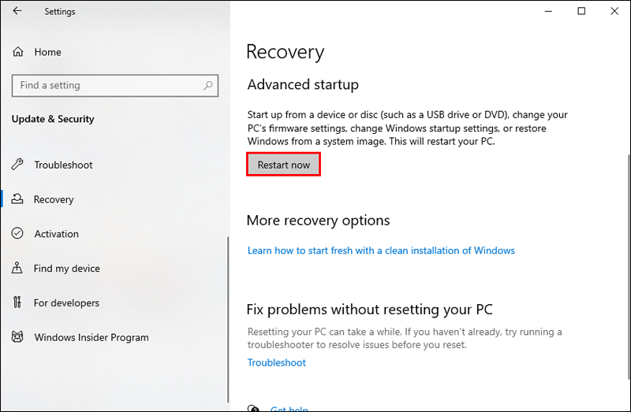631x412 pixels.
Task: Open the Troubleshoot settings page
Action: click(x=63, y=165)
